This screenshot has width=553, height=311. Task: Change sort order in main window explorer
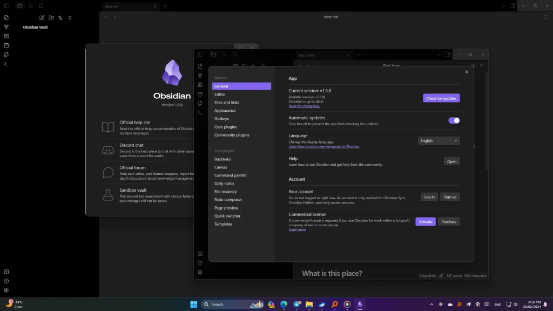[x=60, y=18]
